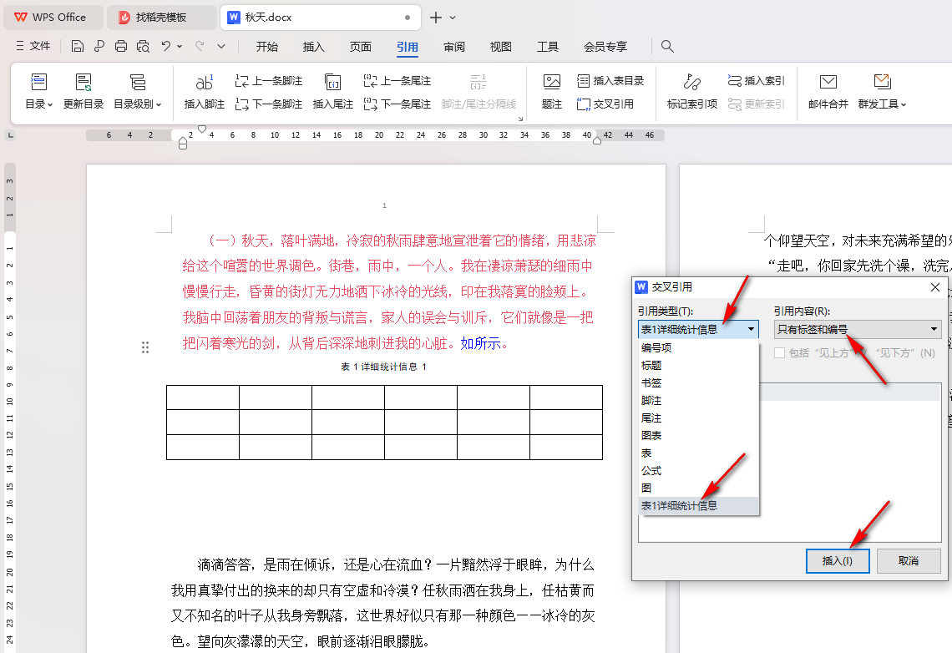Expand the undo history dropdown arrow

click(x=180, y=46)
